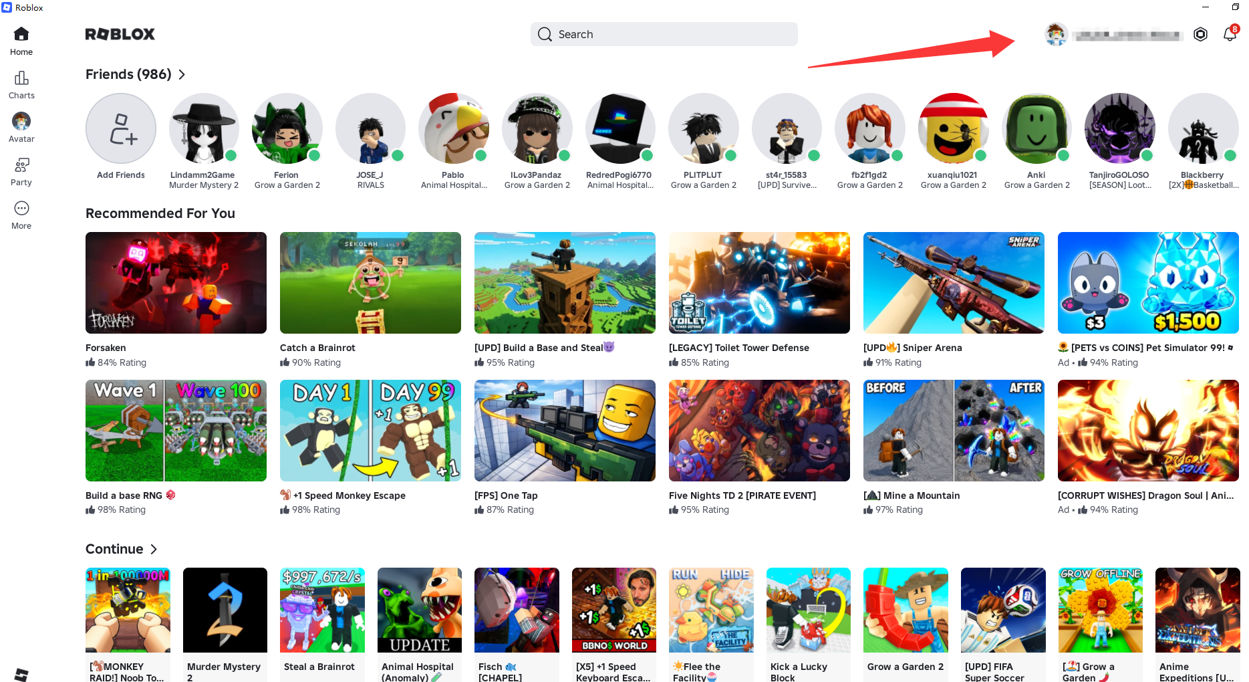The width and height of the screenshot is (1249, 682).
Task: Continue playing Murder Mystery 2
Action: point(225,610)
